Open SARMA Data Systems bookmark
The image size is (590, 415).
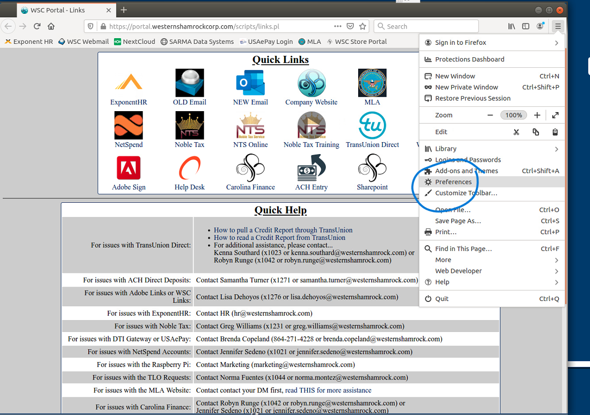(197, 41)
